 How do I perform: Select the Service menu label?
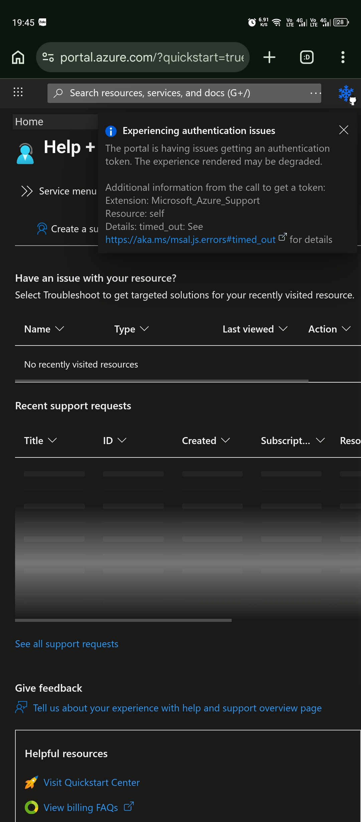tap(68, 191)
